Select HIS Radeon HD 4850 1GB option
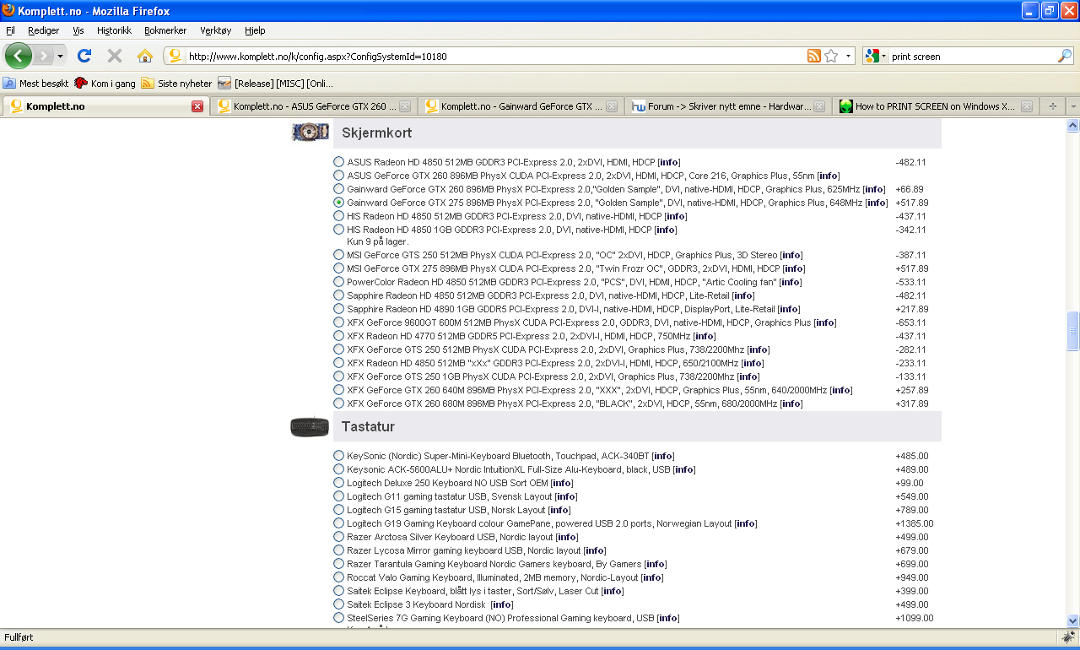The height and width of the screenshot is (650, 1080). (x=338, y=230)
